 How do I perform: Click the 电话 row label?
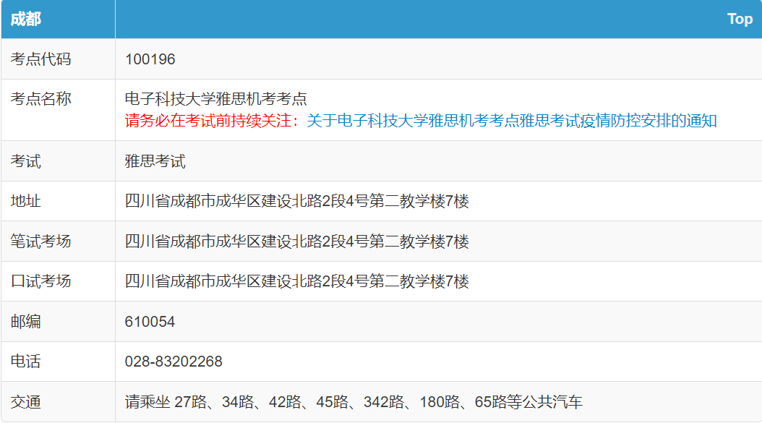click(x=26, y=362)
